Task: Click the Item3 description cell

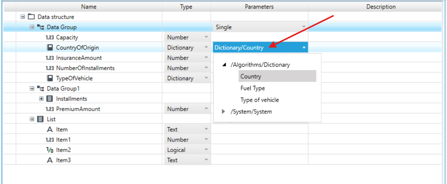Action: point(375,160)
